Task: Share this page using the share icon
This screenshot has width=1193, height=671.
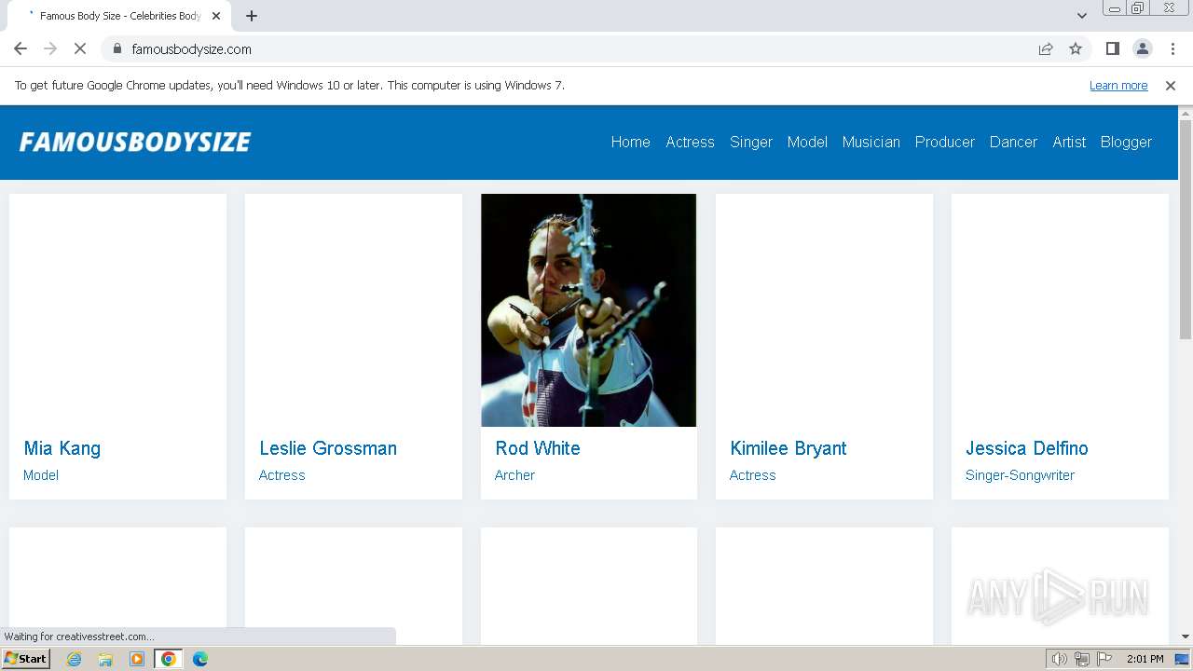Action: (x=1046, y=48)
